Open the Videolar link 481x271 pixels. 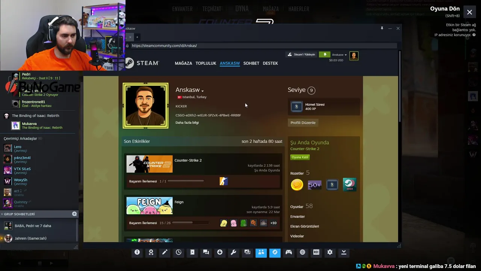click(x=297, y=236)
